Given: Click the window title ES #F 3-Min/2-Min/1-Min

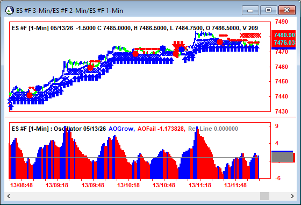Looking at the screenshot, I should tap(69, 11).
